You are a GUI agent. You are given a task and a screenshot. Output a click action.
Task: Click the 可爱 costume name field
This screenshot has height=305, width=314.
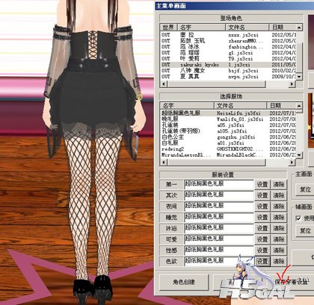click(x=218, y=239)
